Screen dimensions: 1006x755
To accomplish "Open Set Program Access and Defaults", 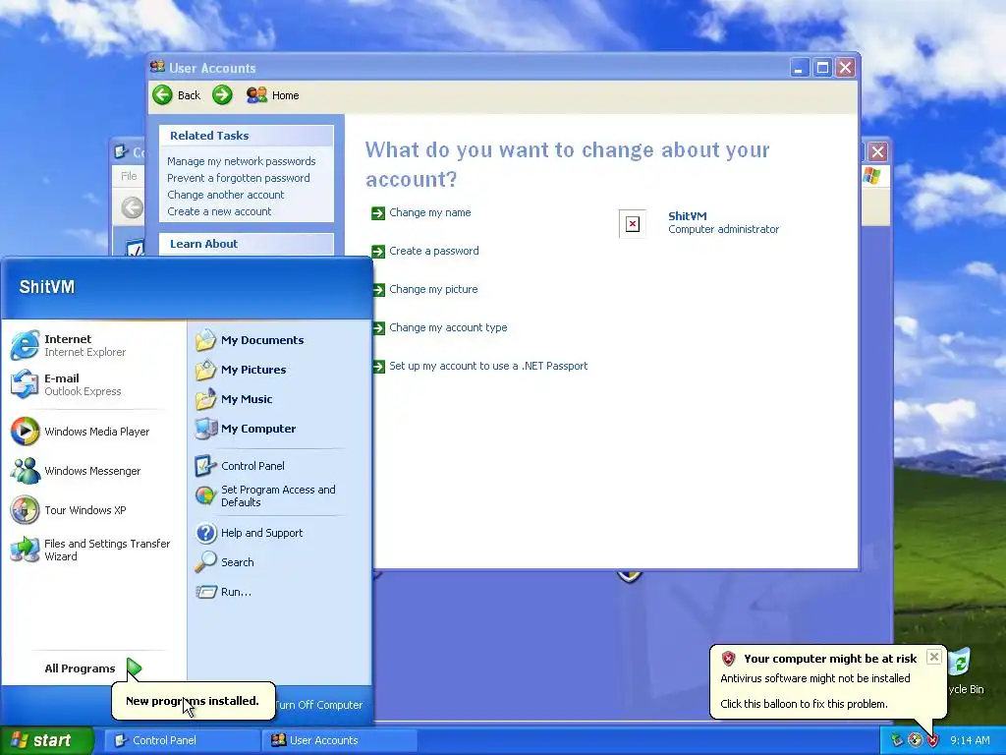I will coord(278,495).
